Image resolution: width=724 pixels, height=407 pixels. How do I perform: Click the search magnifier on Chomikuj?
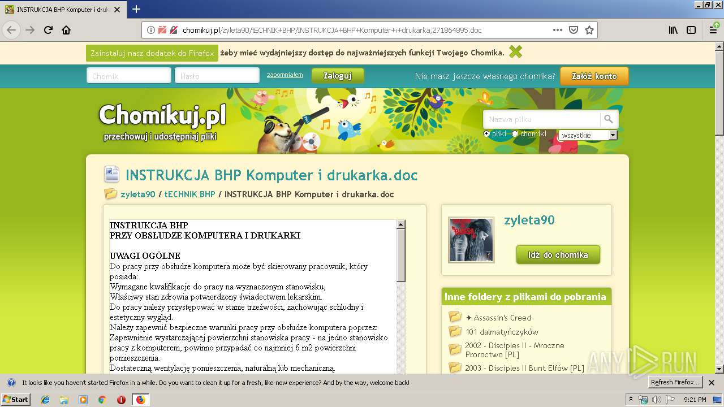(x=609, y=119)
